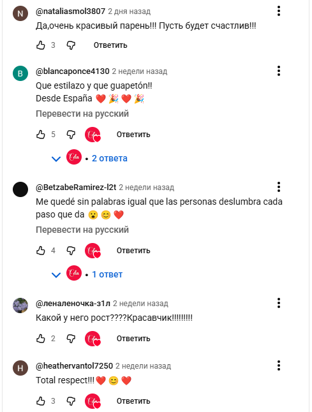The height and width of the screenshot is (412, 312).
Task: Open the three-dot menu for @heathervantol7250's comment
Action: (x=279, y=365)
